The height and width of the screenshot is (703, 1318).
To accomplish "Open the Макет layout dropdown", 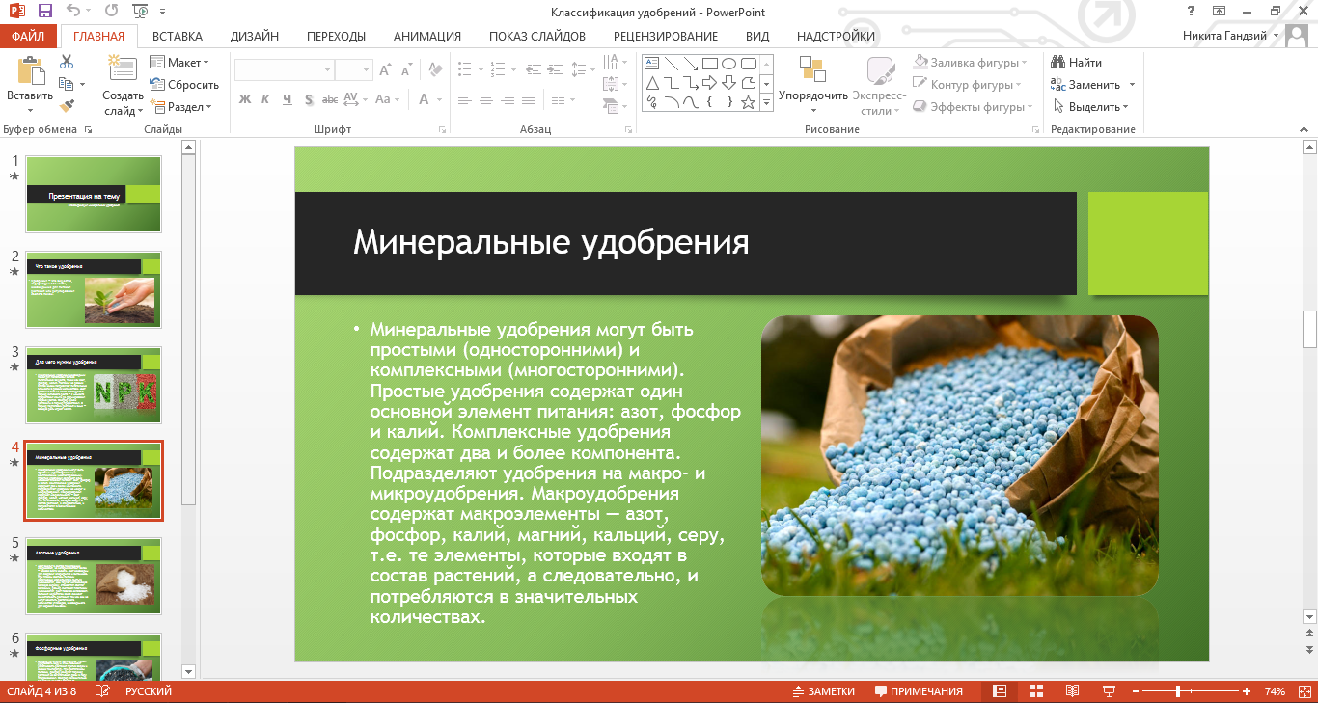I will (180, 63).
